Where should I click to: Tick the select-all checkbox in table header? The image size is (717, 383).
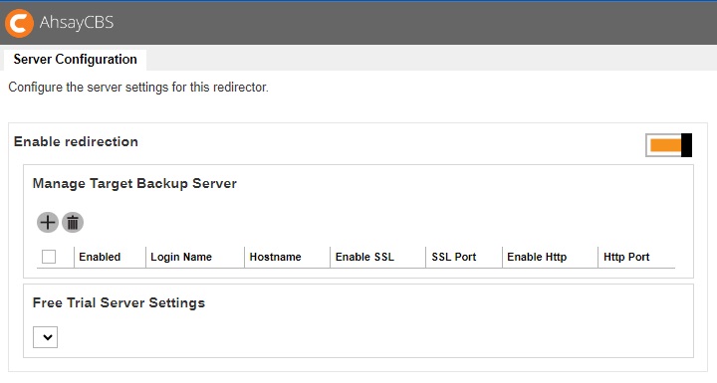tap(49, 257)
